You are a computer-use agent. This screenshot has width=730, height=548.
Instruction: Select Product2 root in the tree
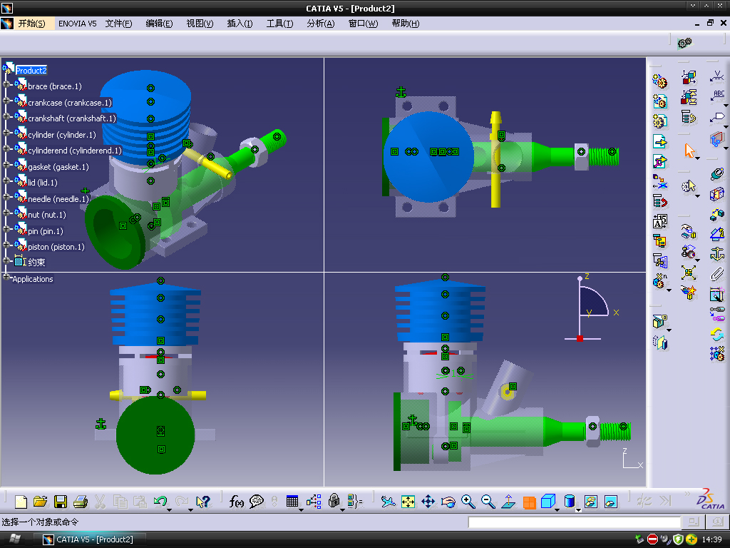coord(31,71)
